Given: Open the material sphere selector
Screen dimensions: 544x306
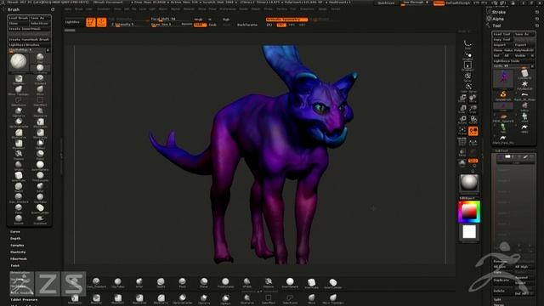Looking at the screenshot, I should [x=469, y=183].
